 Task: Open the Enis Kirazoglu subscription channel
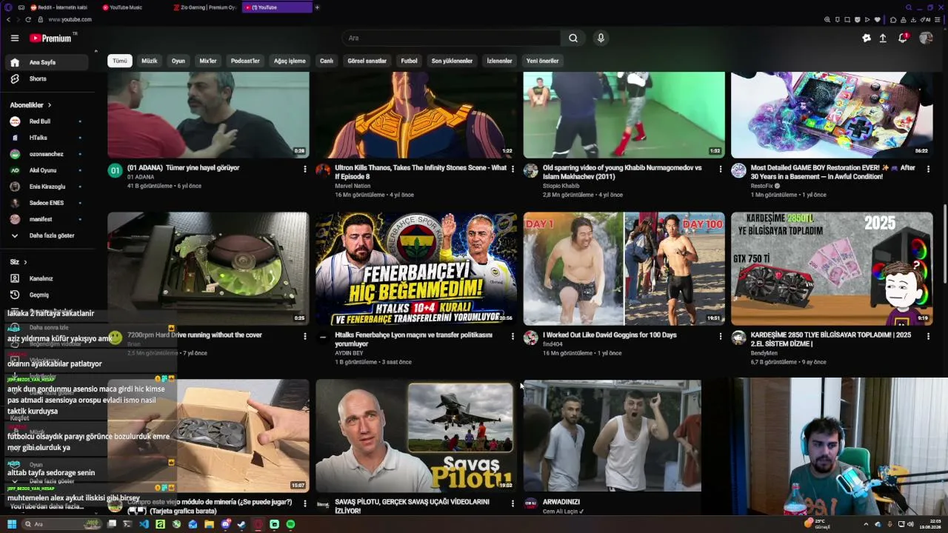click(47, 187)
